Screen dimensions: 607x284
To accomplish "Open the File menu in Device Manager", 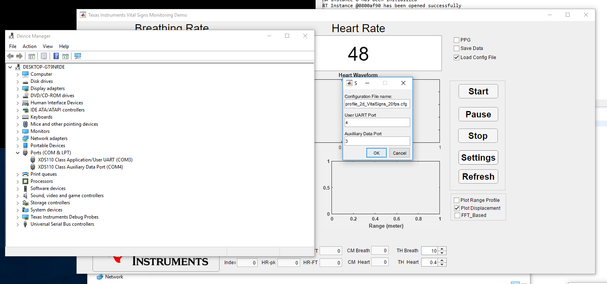I will click(x=13, y=46).
